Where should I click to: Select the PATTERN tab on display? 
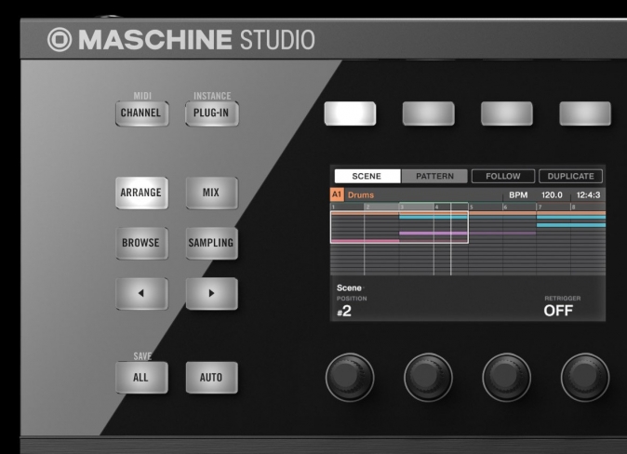coord(434,176)
